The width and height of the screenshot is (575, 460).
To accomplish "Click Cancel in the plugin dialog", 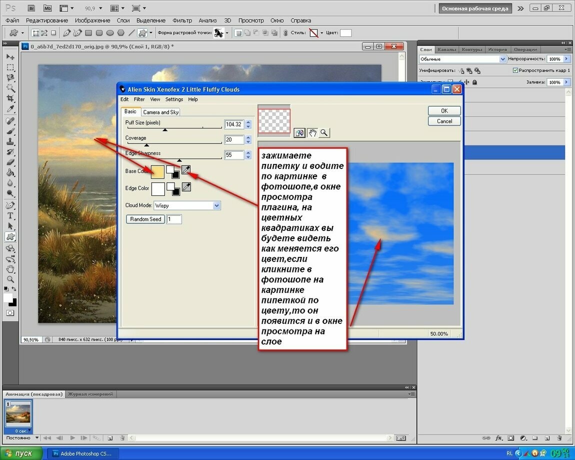I will click(x=444, y=121).
